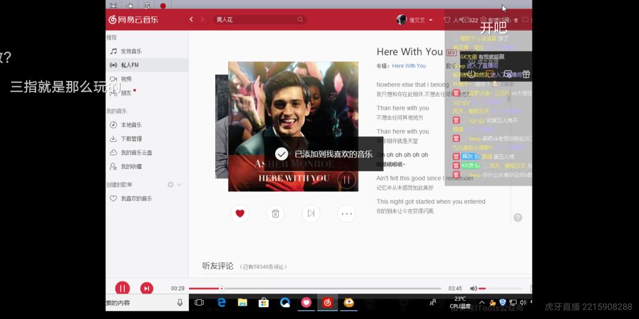Image resolution: width=639 pixels, height=319 pixels.
Task: Click the Here With You album cover
Action: click(293, 126)
